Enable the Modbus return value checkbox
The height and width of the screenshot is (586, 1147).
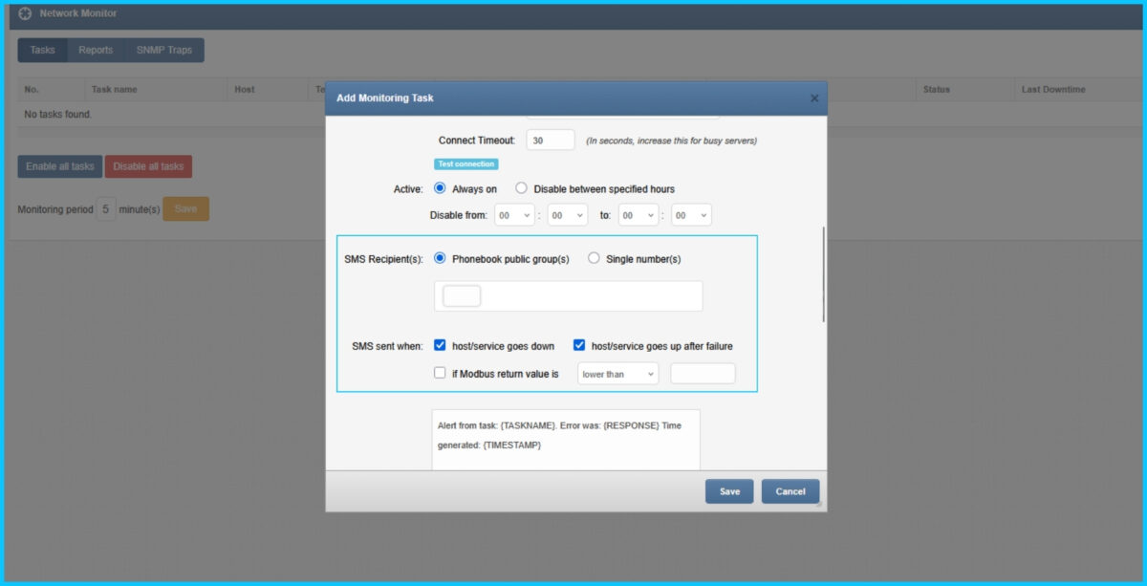pos(441,374)
